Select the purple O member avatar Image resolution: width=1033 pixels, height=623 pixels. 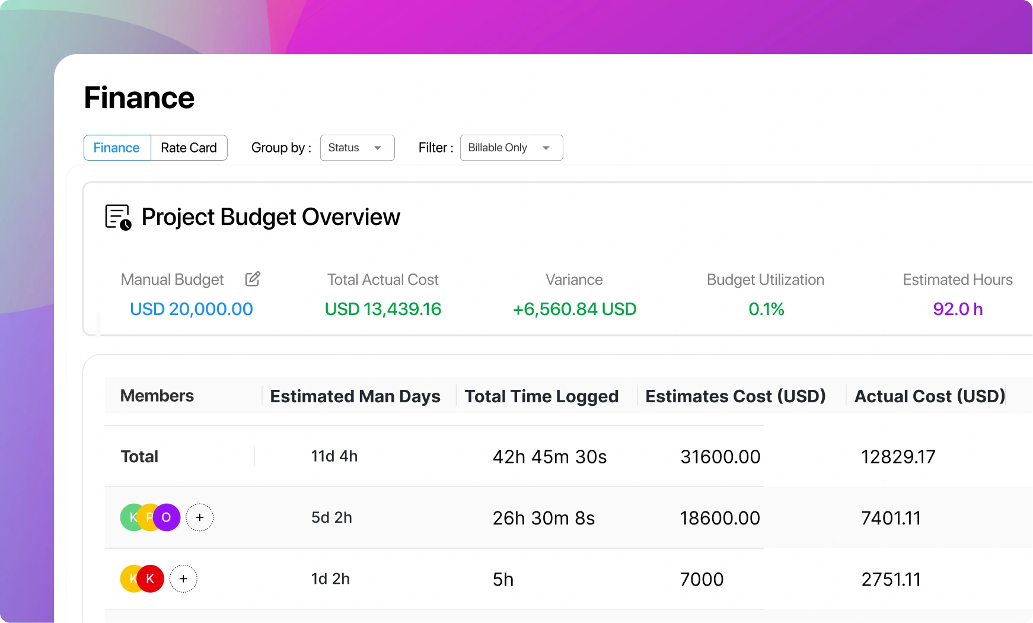pos(166,517)
